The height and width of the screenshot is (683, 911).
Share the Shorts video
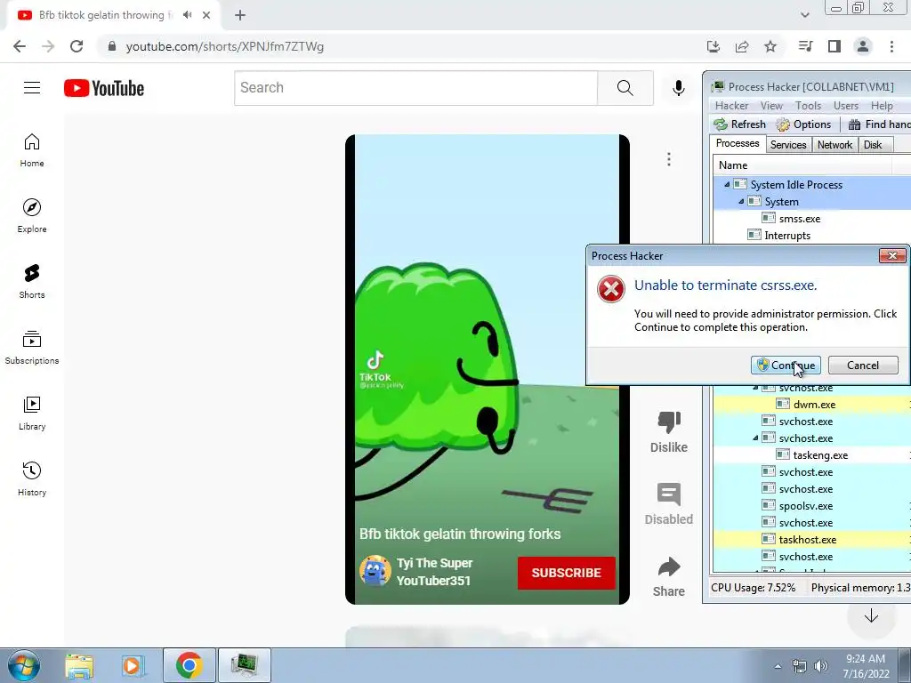669,576
